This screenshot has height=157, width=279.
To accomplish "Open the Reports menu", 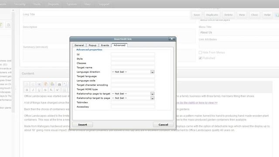I will [53, 4].
